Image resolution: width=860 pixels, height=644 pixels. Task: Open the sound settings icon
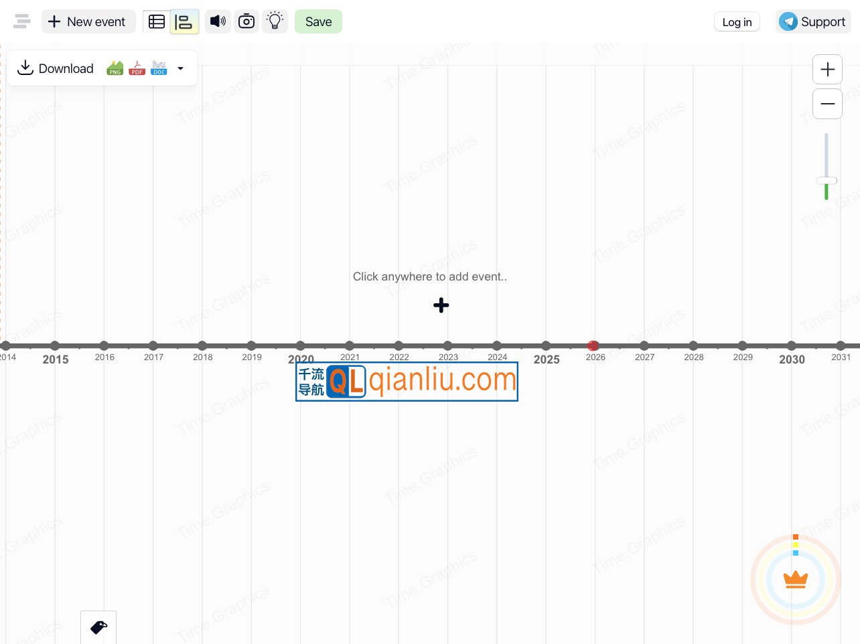pyautogui.click(x=218, y=21)
